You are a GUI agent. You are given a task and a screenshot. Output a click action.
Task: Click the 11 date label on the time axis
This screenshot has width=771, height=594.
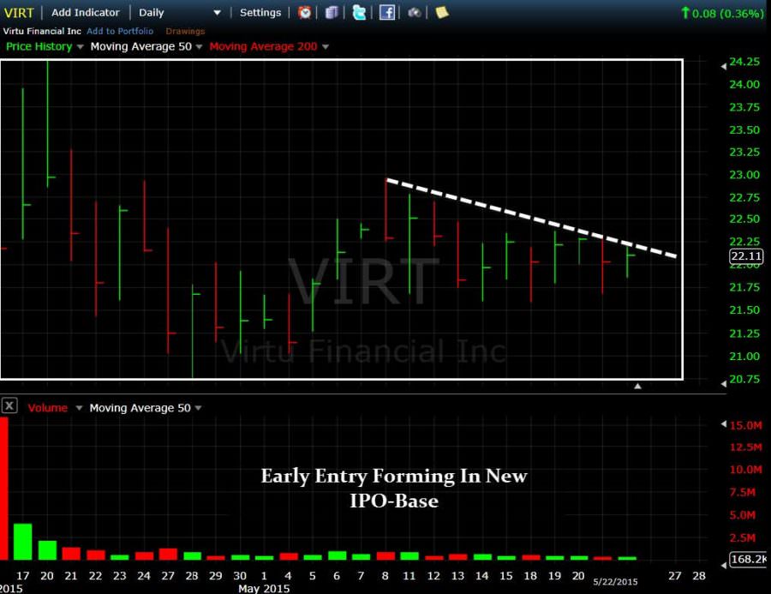pyautogui.click(x=409, y=576)
